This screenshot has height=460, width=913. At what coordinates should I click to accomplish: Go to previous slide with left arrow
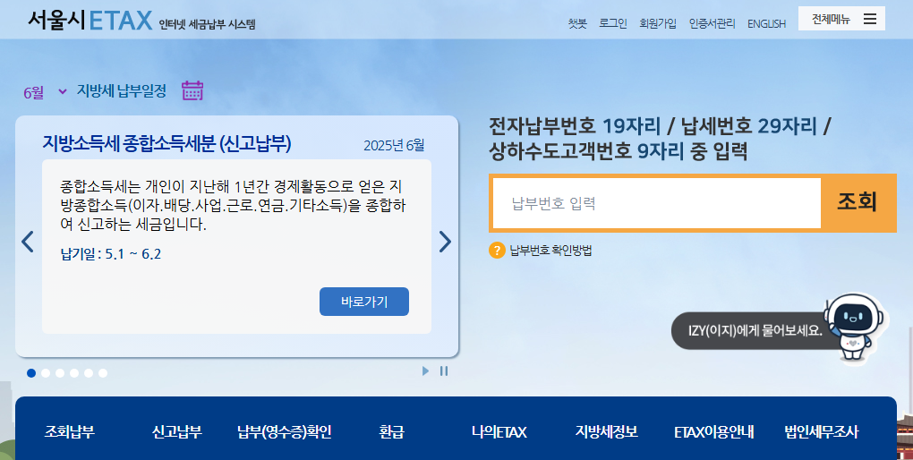[28, 241]
